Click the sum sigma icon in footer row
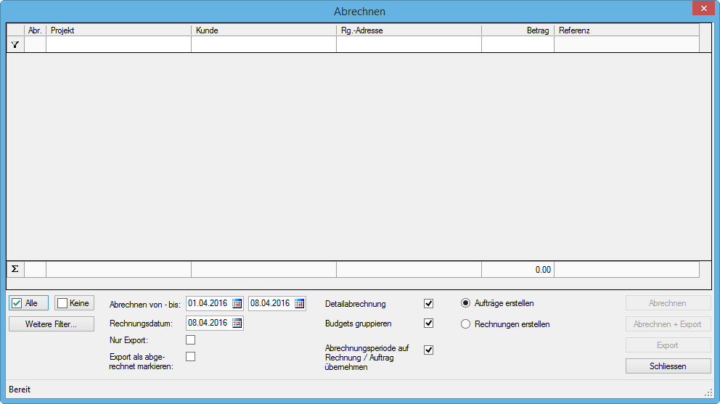 pyautogui.click(x=15, y=269)
